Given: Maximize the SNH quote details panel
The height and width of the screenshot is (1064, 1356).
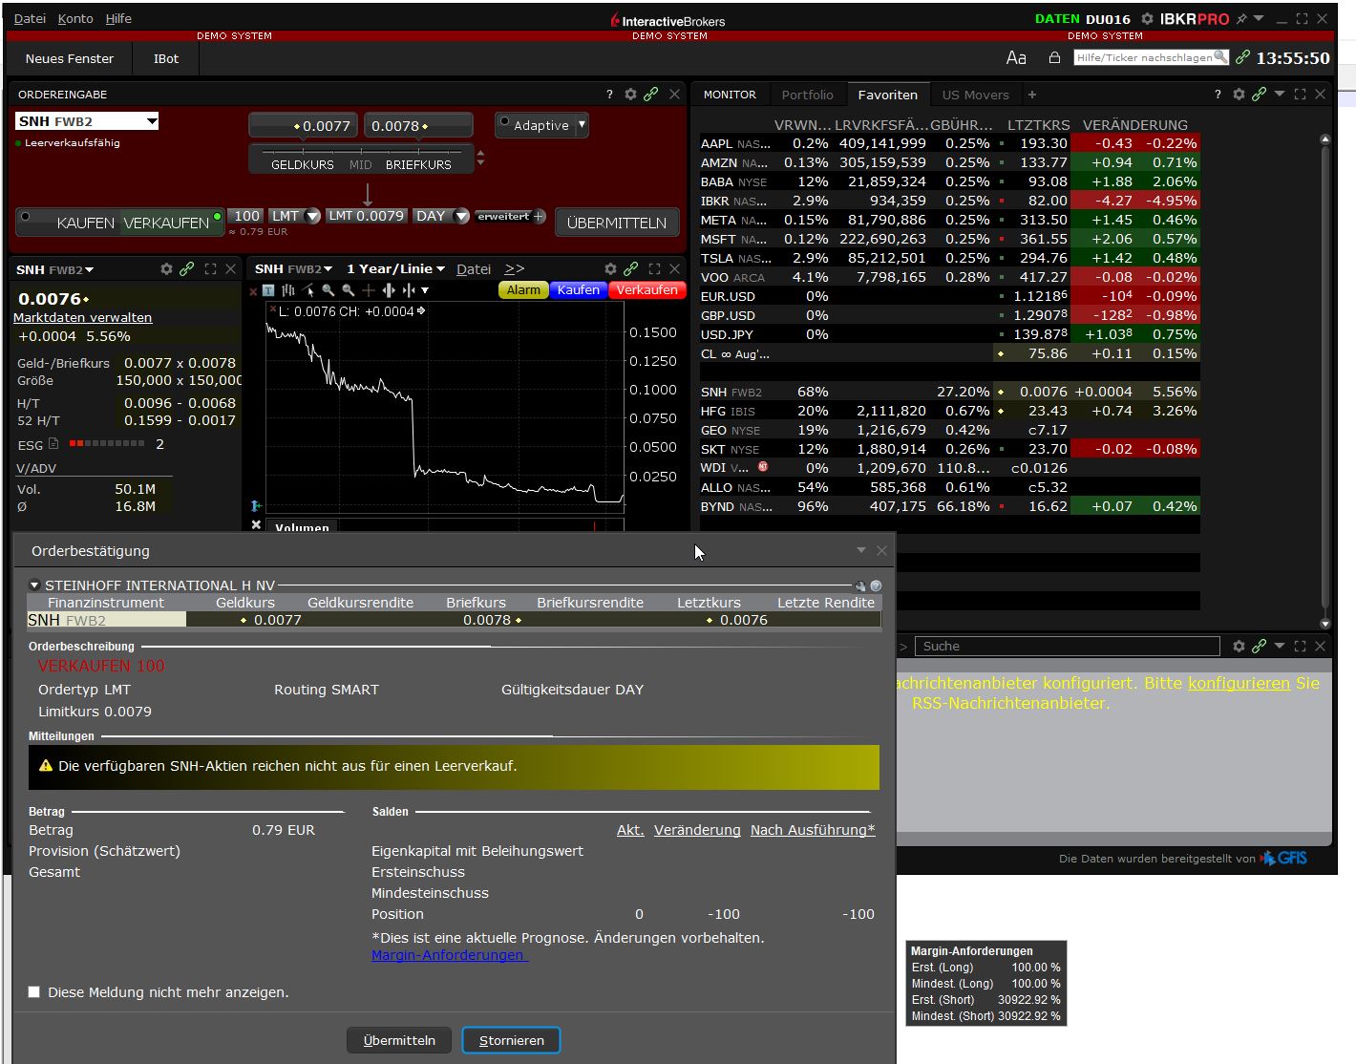Looking at the screenshot, I should [x=210, y=269].
